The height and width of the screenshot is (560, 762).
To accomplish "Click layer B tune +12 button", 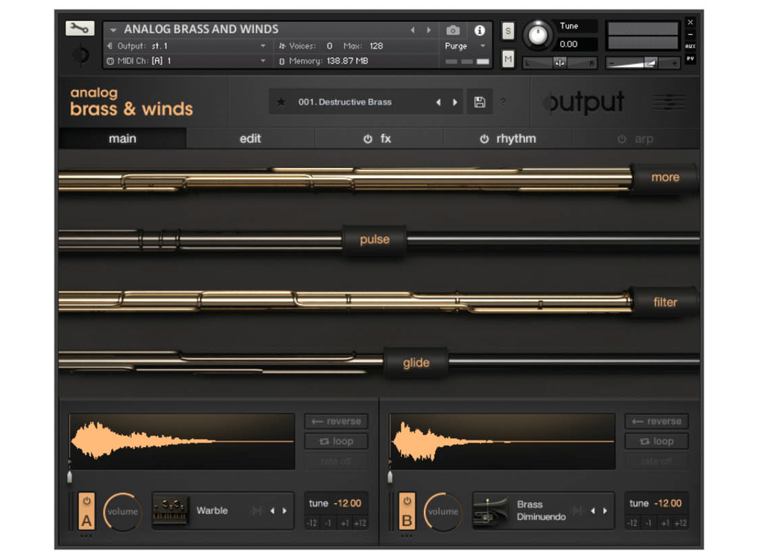I will tap(680, 523).
